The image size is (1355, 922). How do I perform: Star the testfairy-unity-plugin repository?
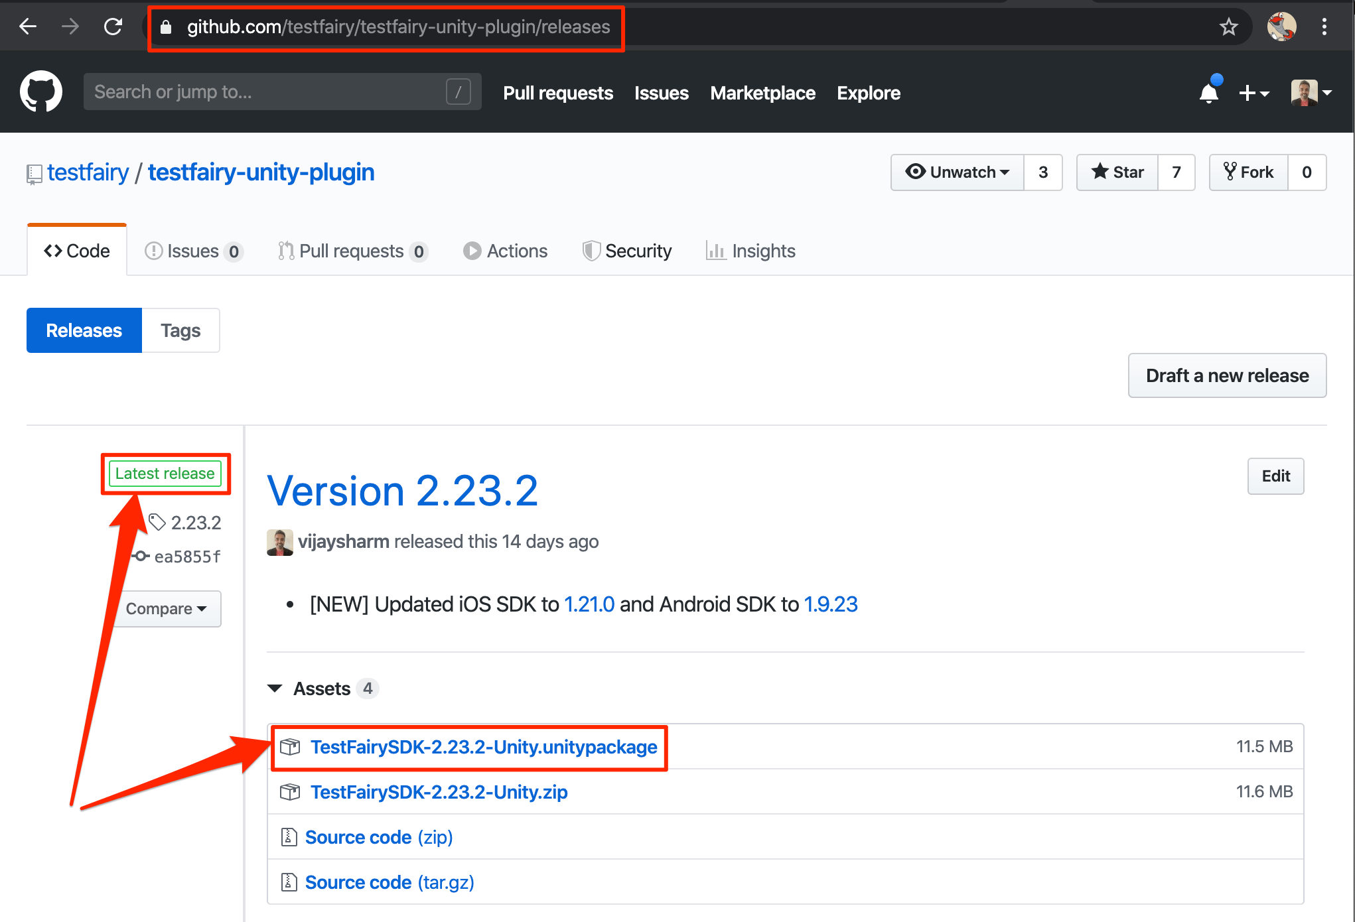[1118, 172]
